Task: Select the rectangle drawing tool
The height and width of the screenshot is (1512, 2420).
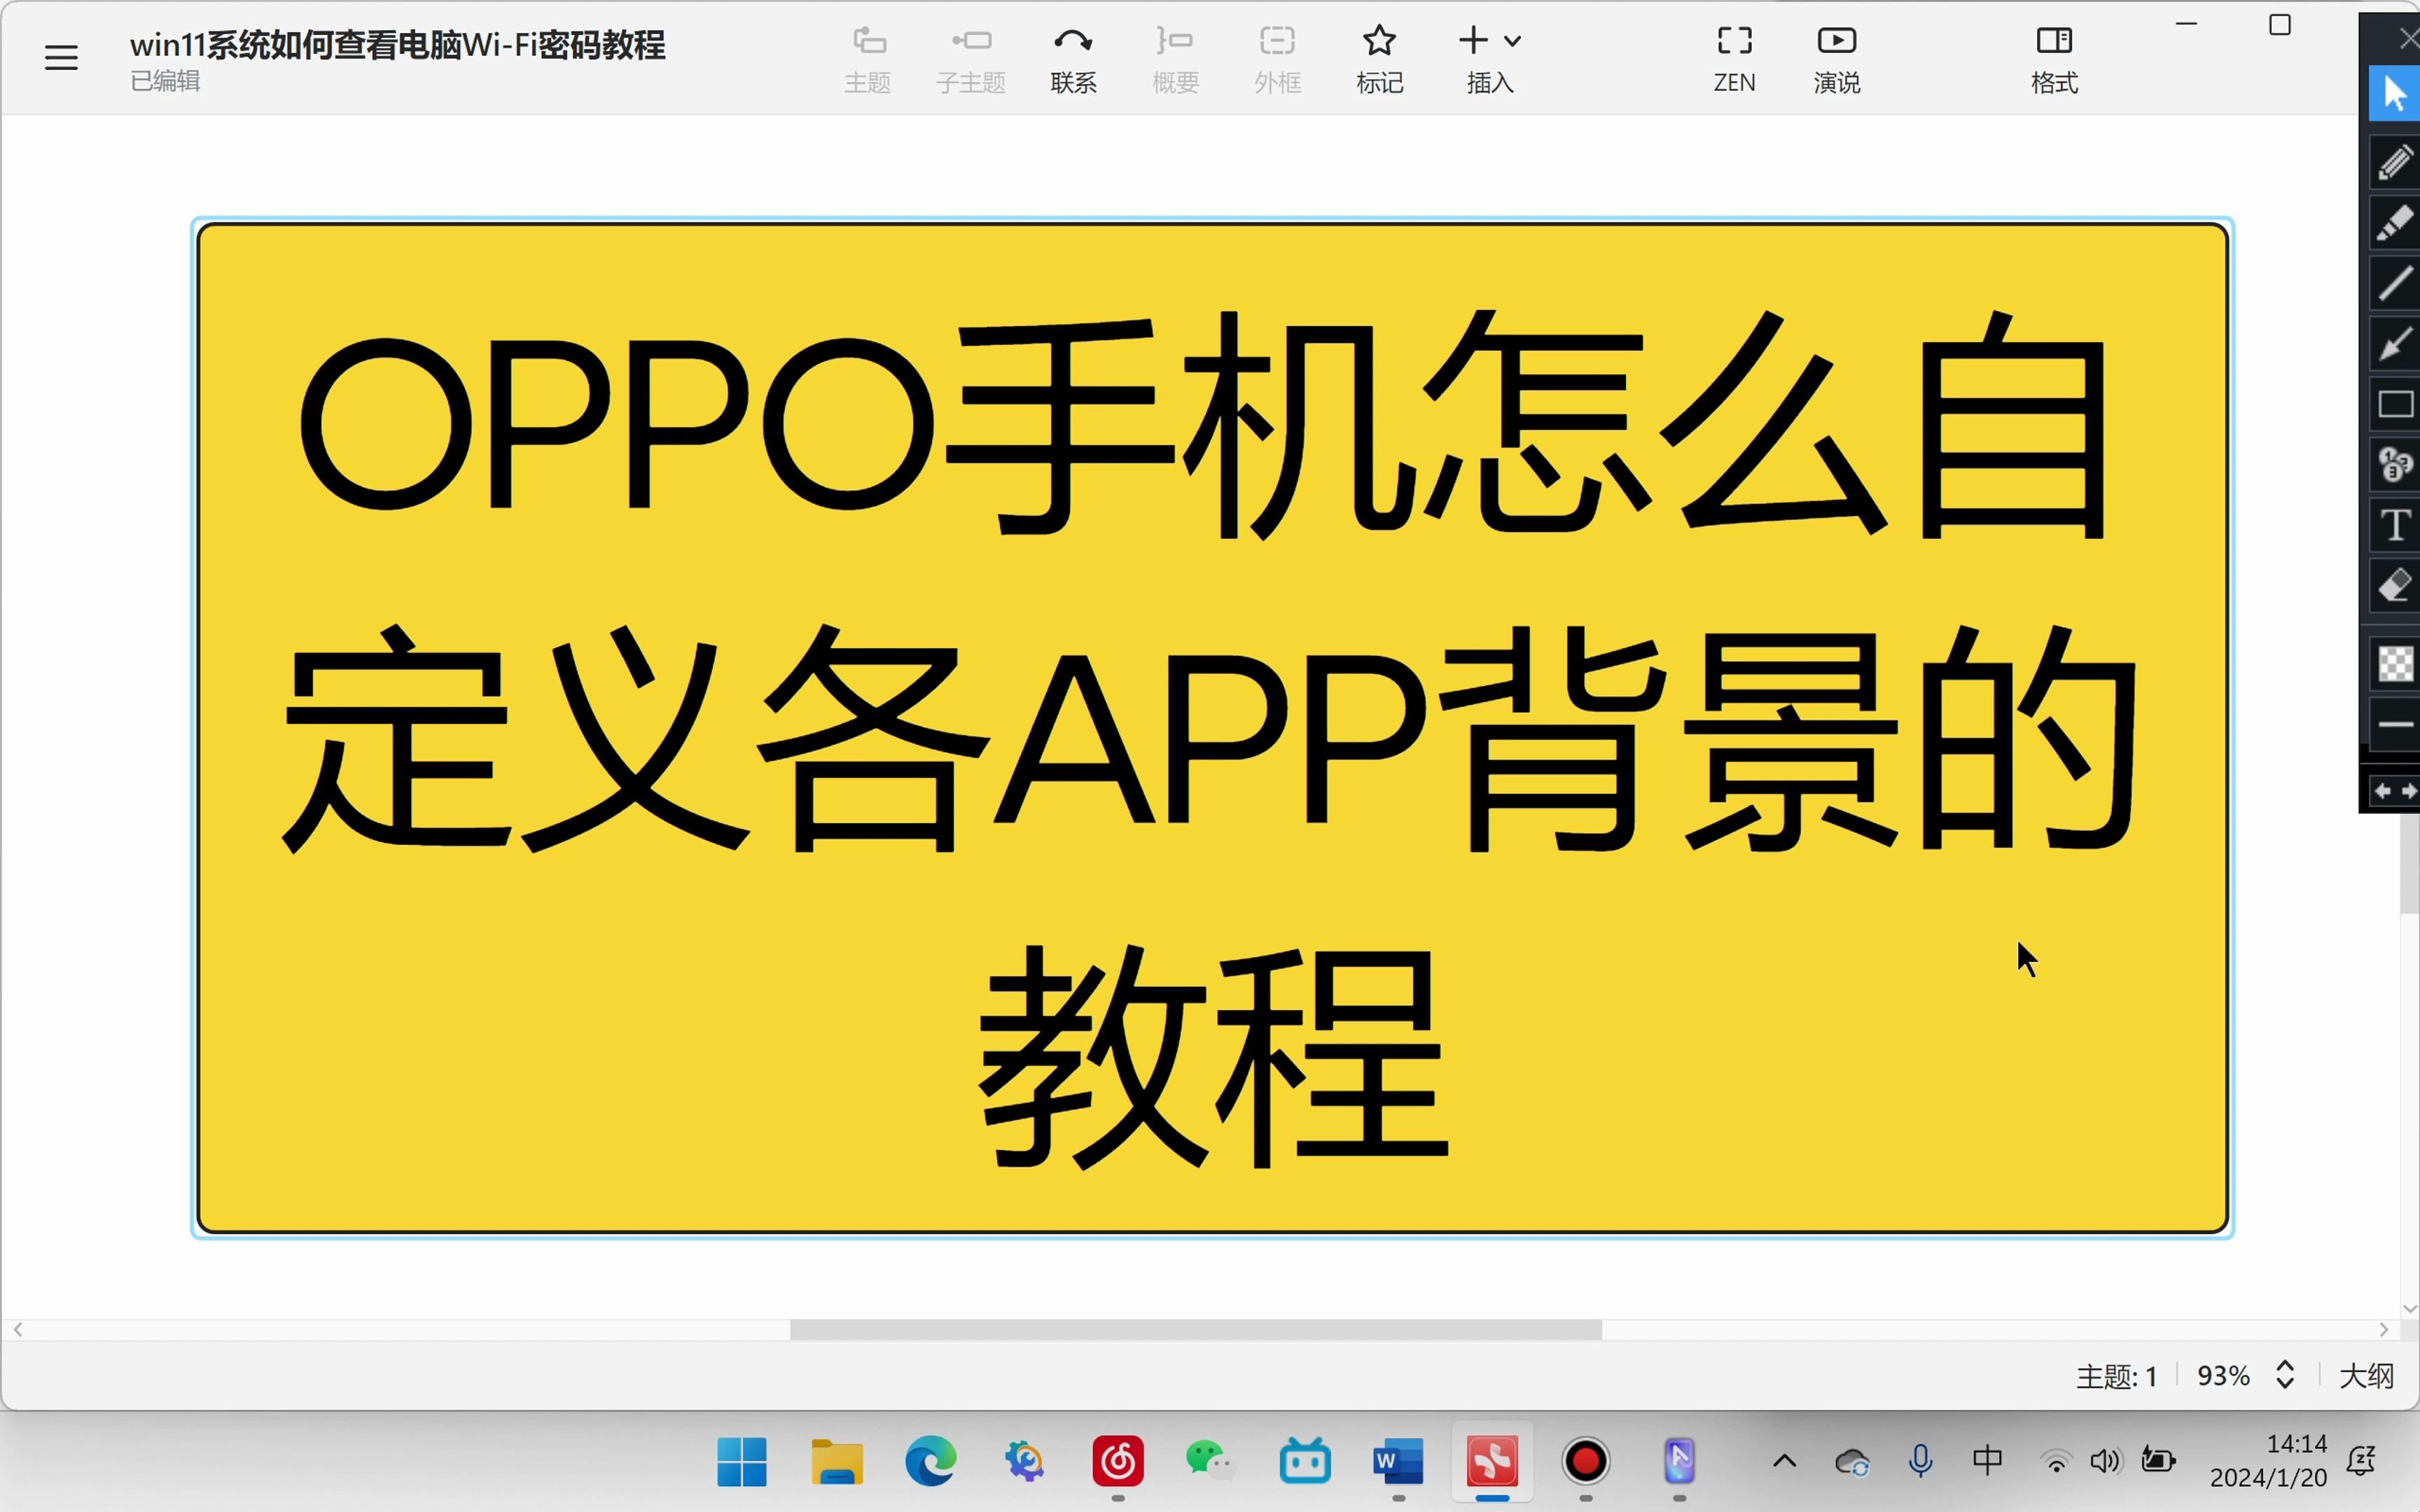Action: pyautogui.click(x=2395, y=404)
